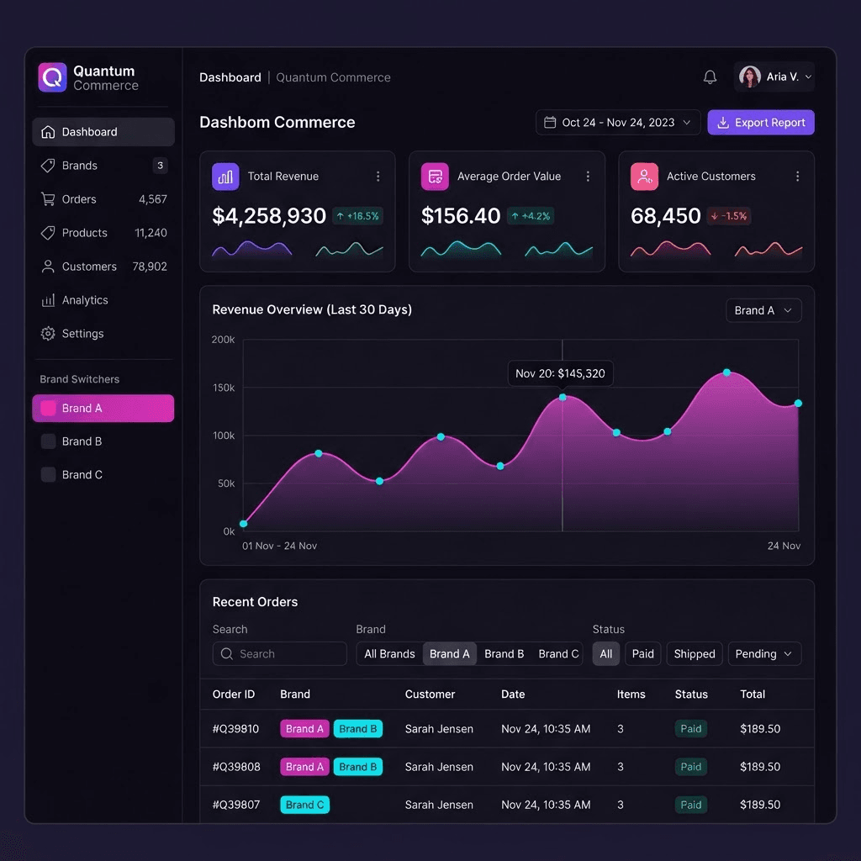Click the Brand C swatch square in sidebar
Image resolution: width=861 pixels, height=861 pixels.
48,474
